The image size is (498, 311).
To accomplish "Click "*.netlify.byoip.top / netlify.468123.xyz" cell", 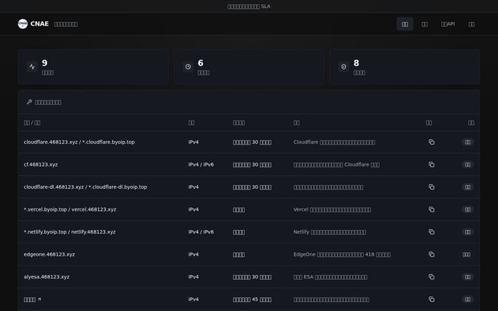I will (70, 232).
